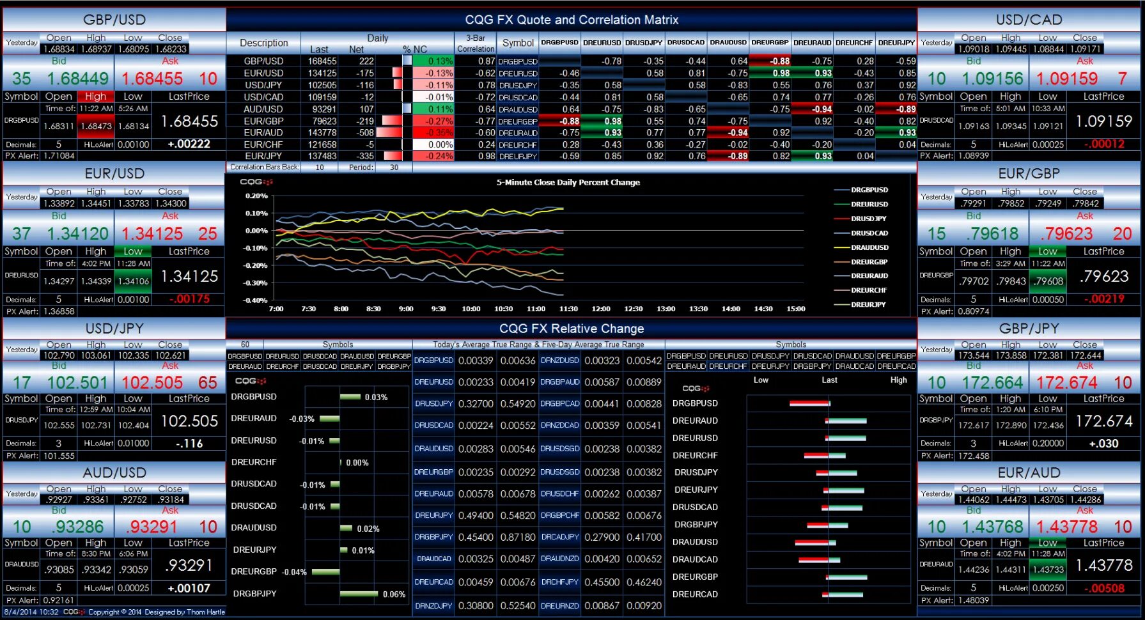
Task: Edit GBP/USD PX Alert value 1.71084
Action: [x=59, y=155]
